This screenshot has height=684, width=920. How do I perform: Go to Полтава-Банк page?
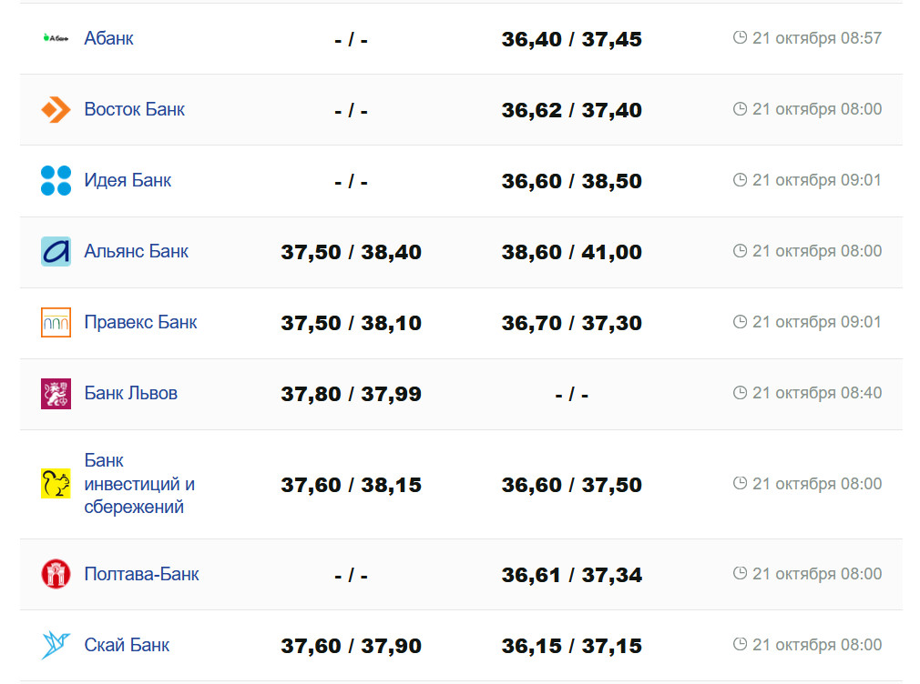tap(141, 574)
